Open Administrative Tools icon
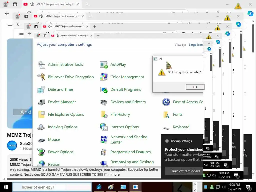256x192 pixels. coord(41,64)
